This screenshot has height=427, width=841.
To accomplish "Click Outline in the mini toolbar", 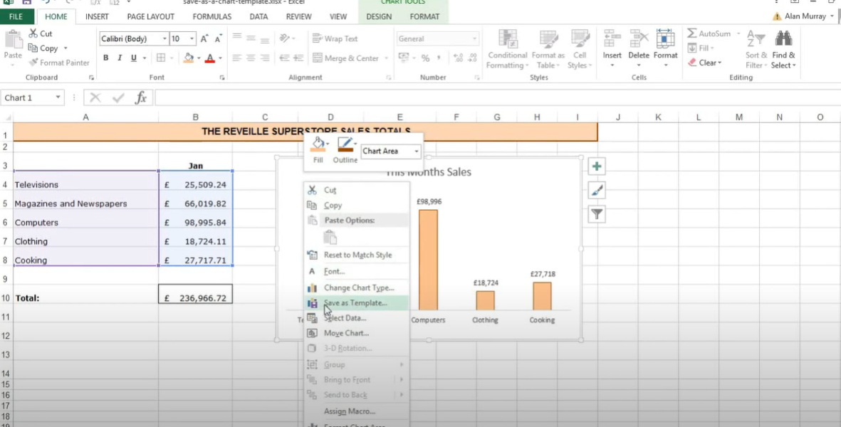I will point(345,150).
